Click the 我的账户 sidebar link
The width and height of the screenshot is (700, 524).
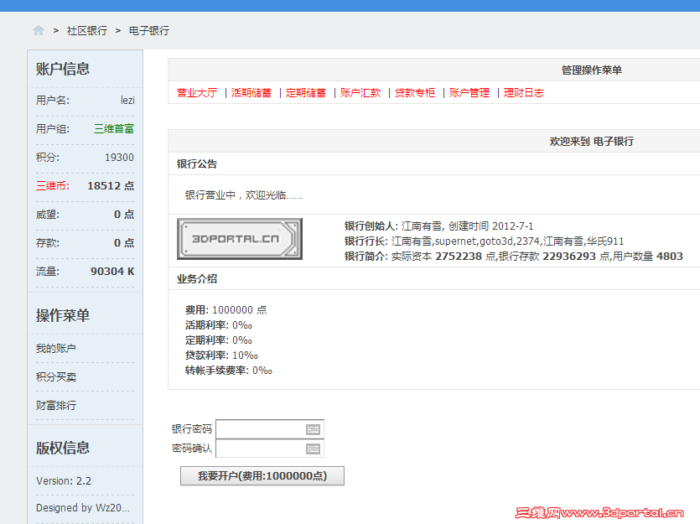[56, 348]
